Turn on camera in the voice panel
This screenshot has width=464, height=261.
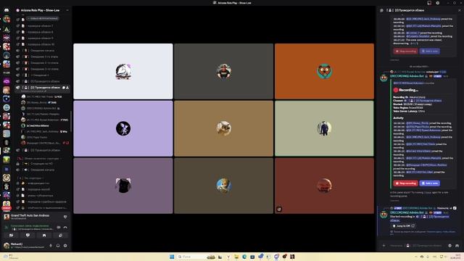pyautogui.click(x=12, y=236)
